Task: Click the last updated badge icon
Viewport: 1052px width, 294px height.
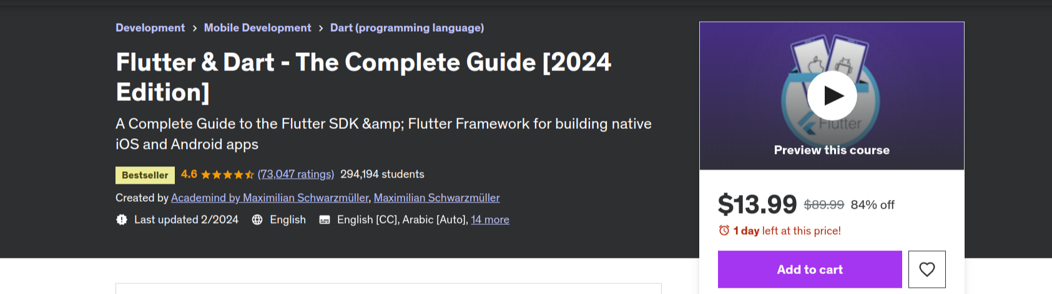Action: [122, 219]
